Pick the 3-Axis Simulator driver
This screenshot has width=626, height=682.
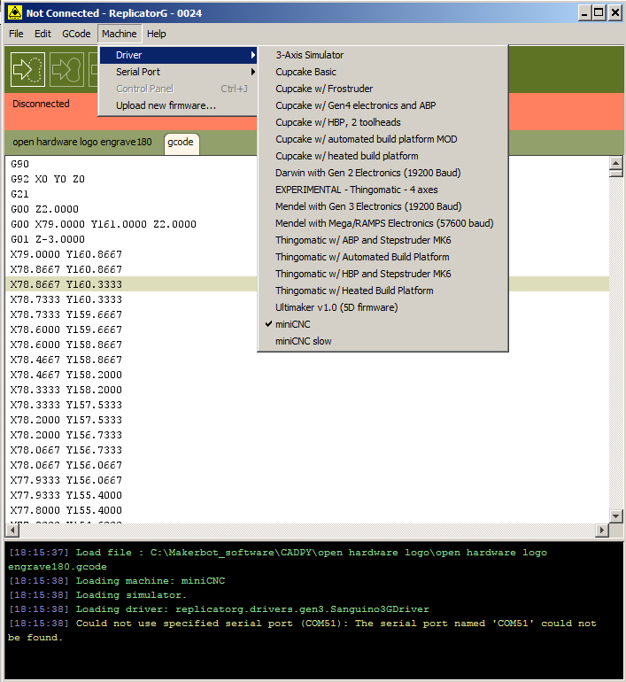310,55
